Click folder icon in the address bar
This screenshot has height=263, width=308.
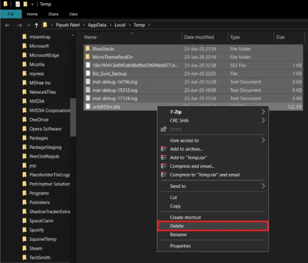click(x=45, y=25)
